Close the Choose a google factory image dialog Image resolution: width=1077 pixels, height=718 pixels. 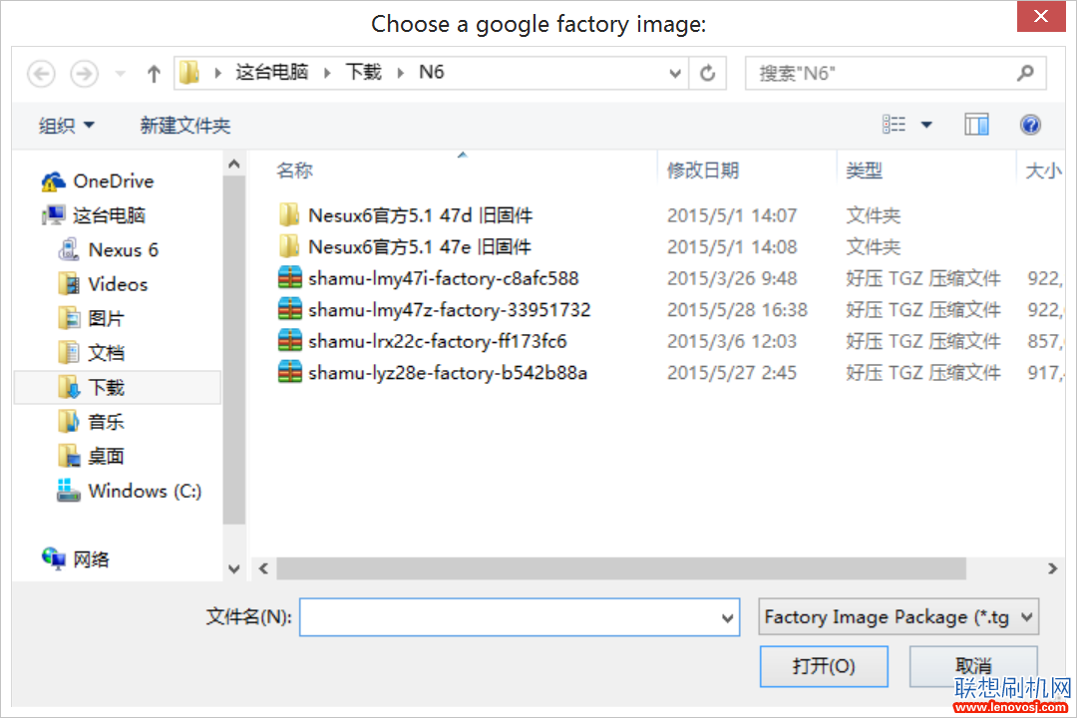[1040, 16]
